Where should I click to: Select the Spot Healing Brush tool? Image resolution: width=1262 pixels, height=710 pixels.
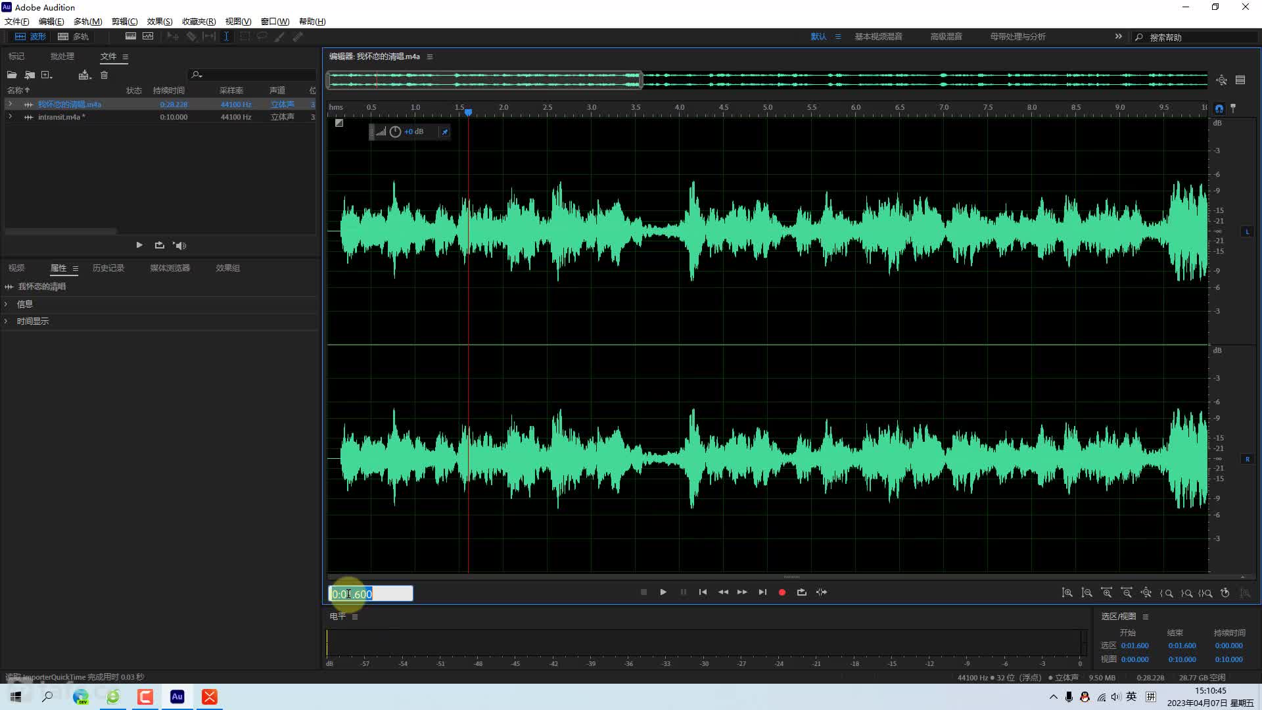click(298, 37)
